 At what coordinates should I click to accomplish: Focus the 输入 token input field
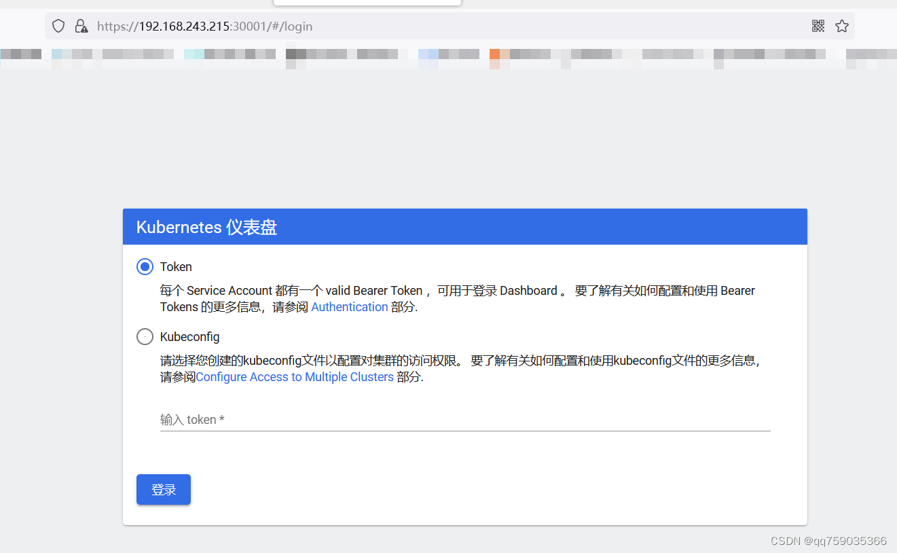pos(465,420)
